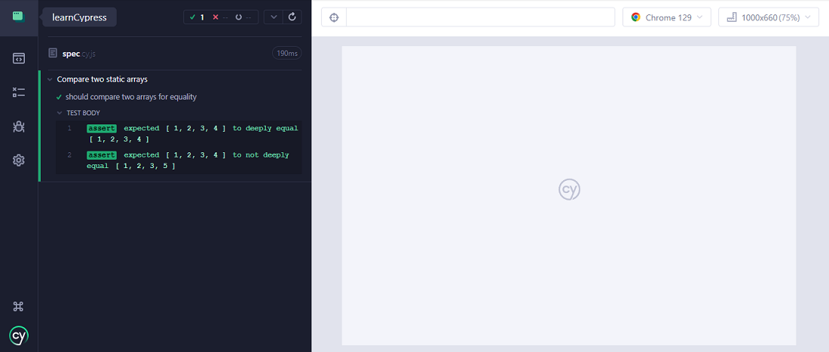Click the spec file document icon
829x352 pixels.
pos(52,53)
